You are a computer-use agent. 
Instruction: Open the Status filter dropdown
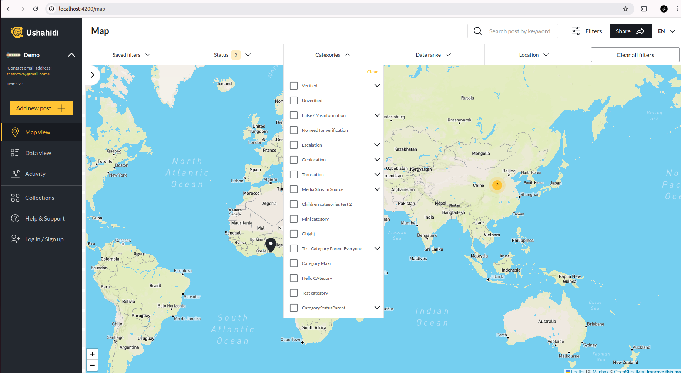tap(233, 55)
